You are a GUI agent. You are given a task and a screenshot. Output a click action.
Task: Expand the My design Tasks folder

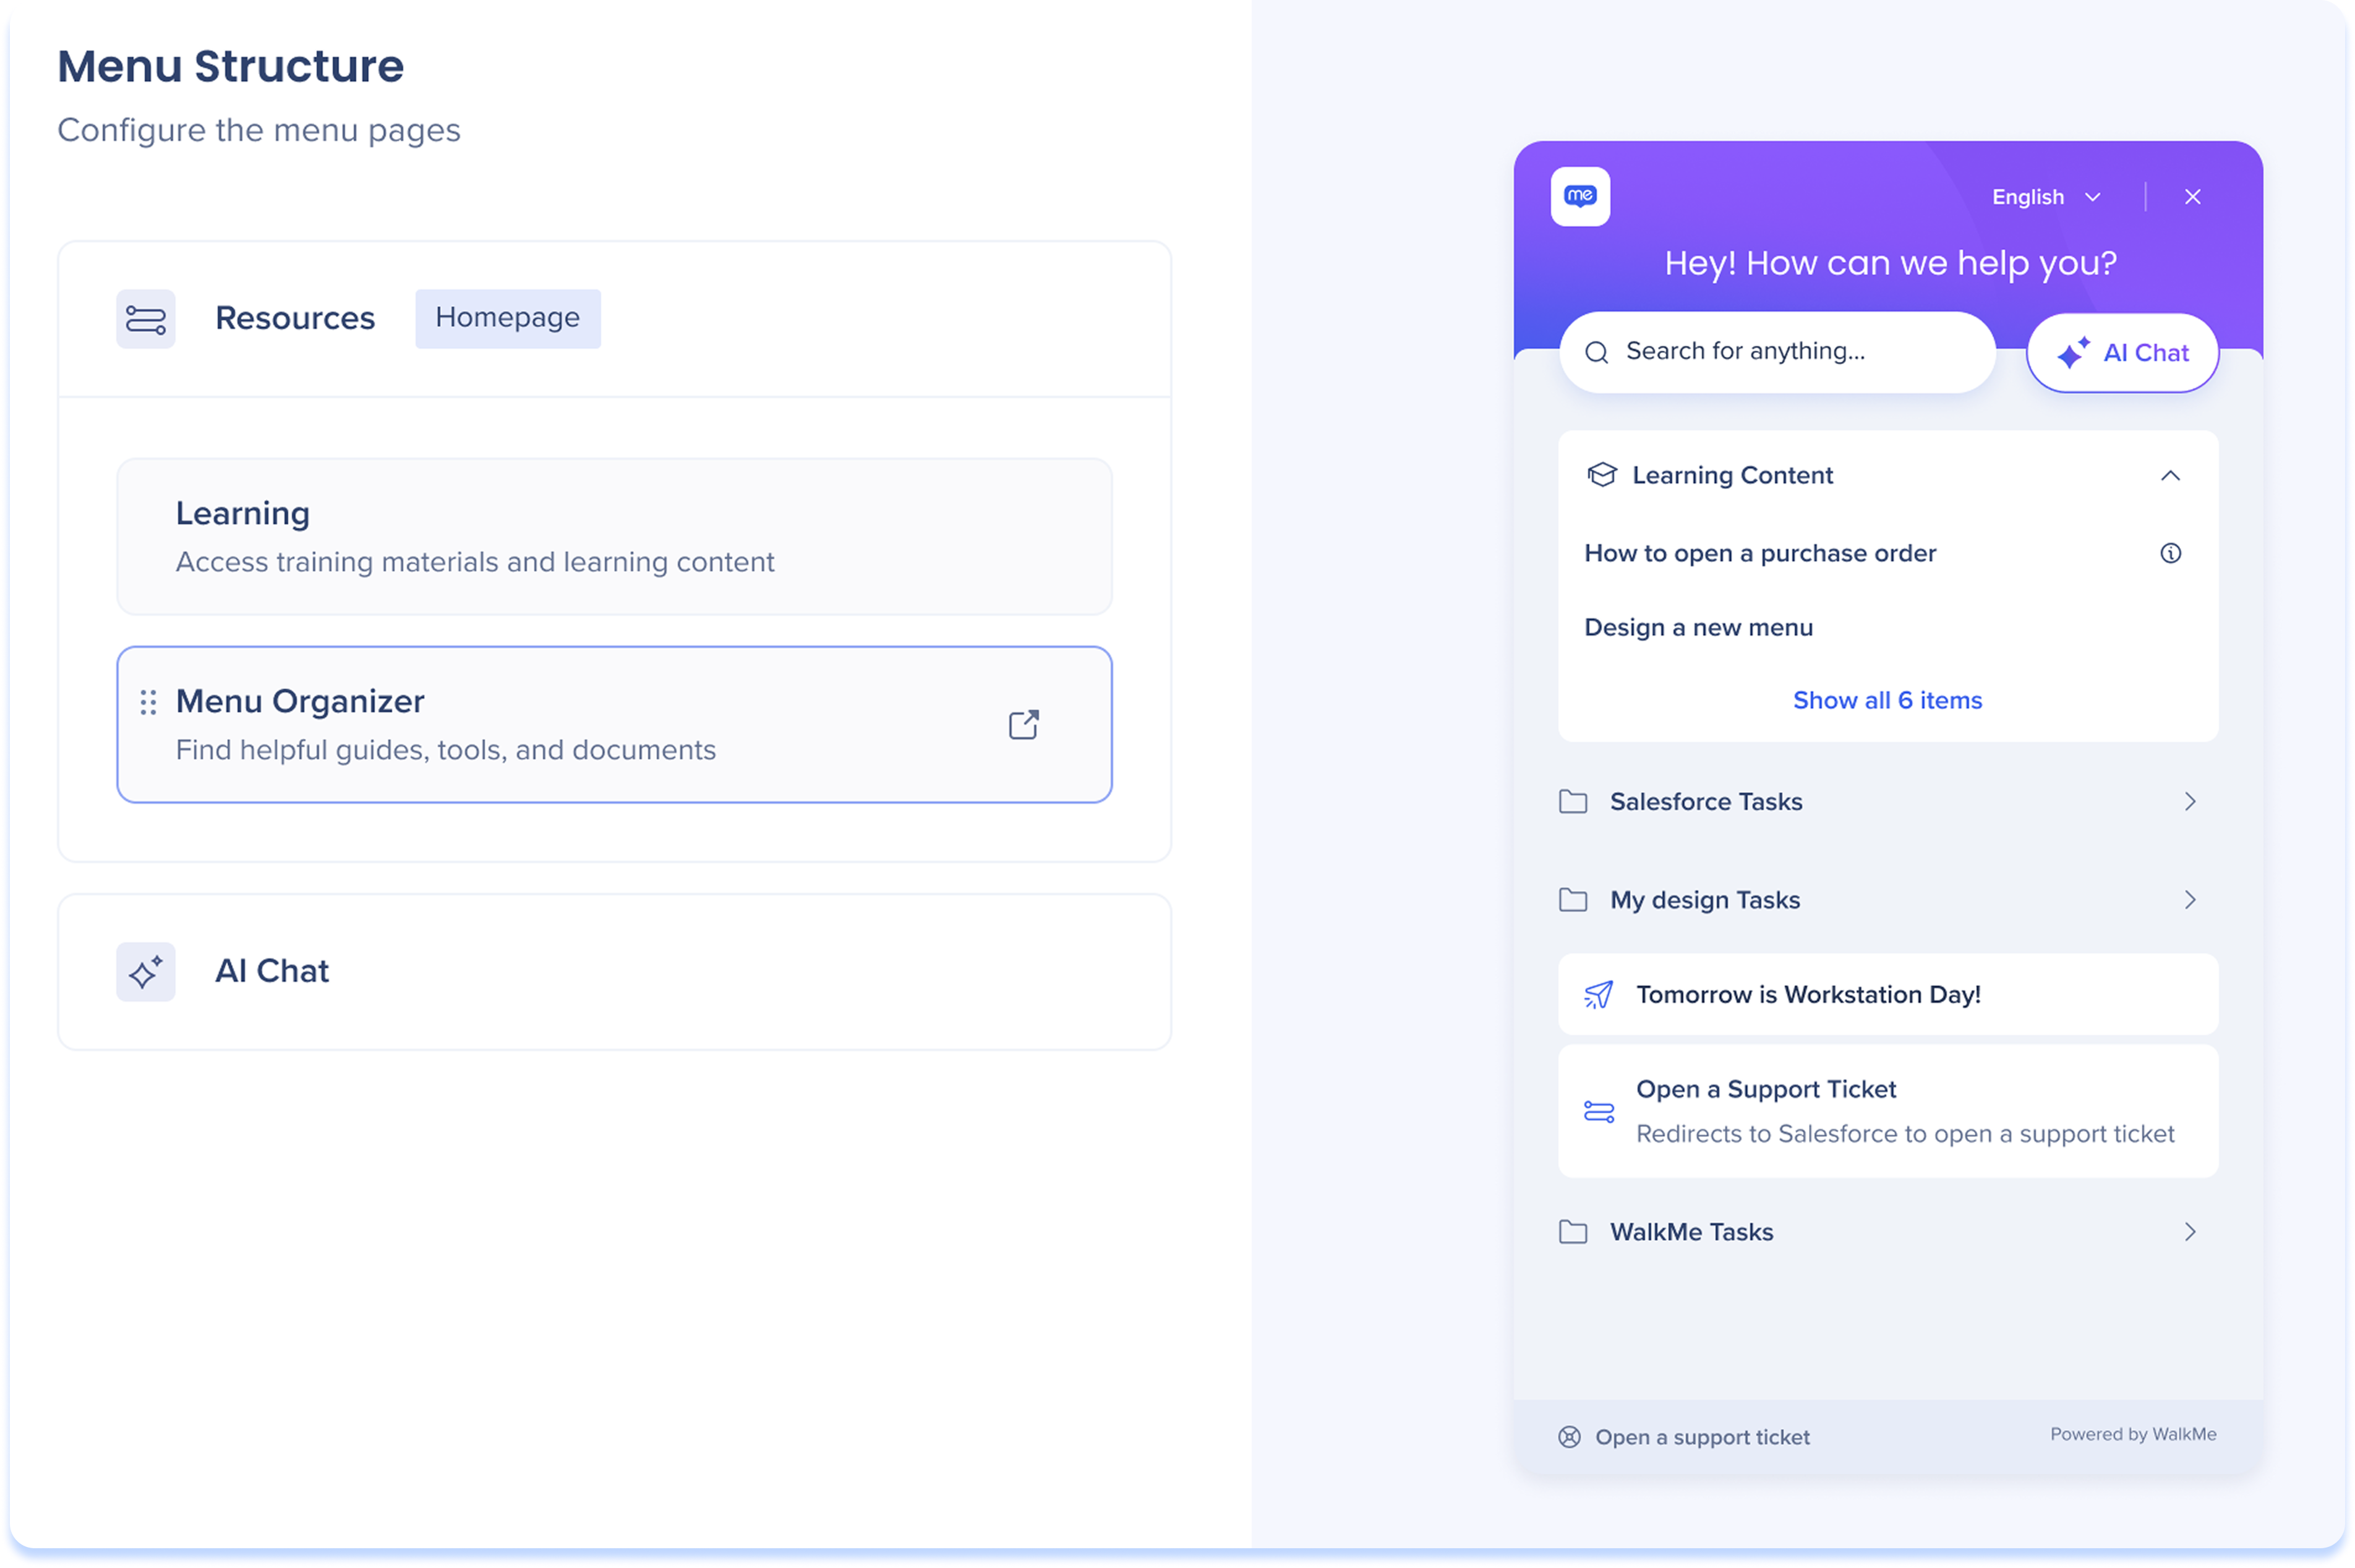[x=1888, y=900]
